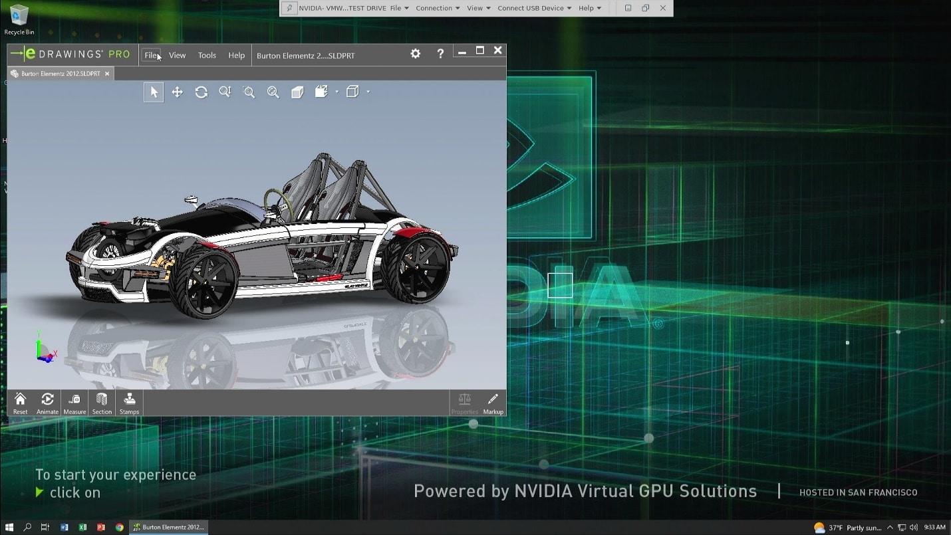Image resolution: width=951 pixels, height=535 pixels.
Task: Select the arrow Select tool
Action: click(x=154, y=92)
